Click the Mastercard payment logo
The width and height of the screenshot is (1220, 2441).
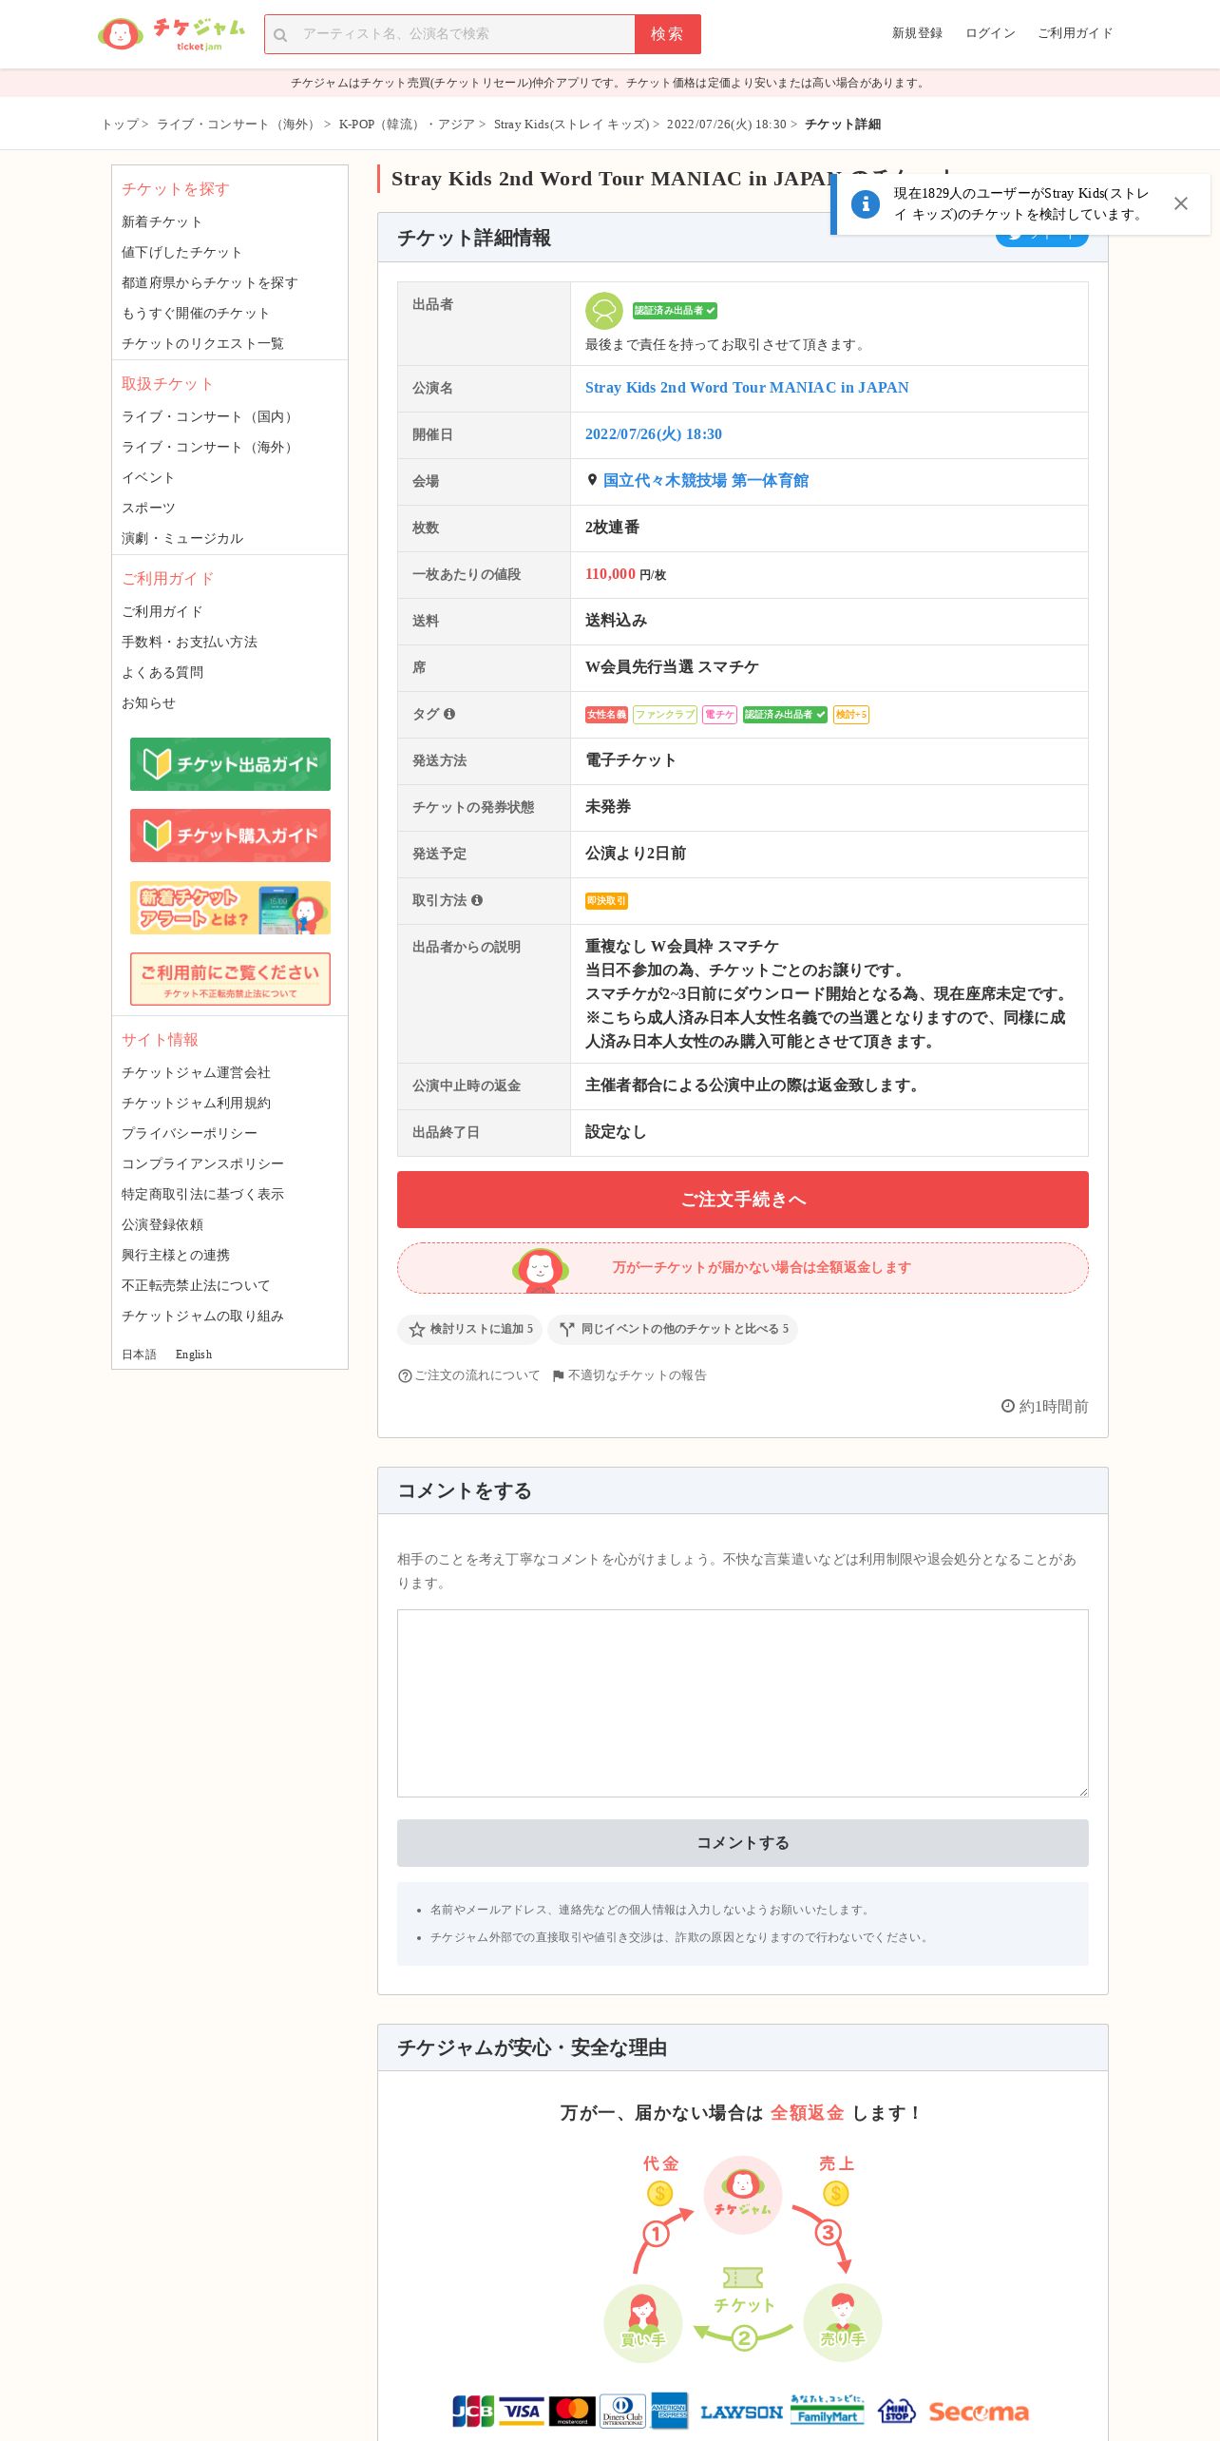pos(572,2411)
